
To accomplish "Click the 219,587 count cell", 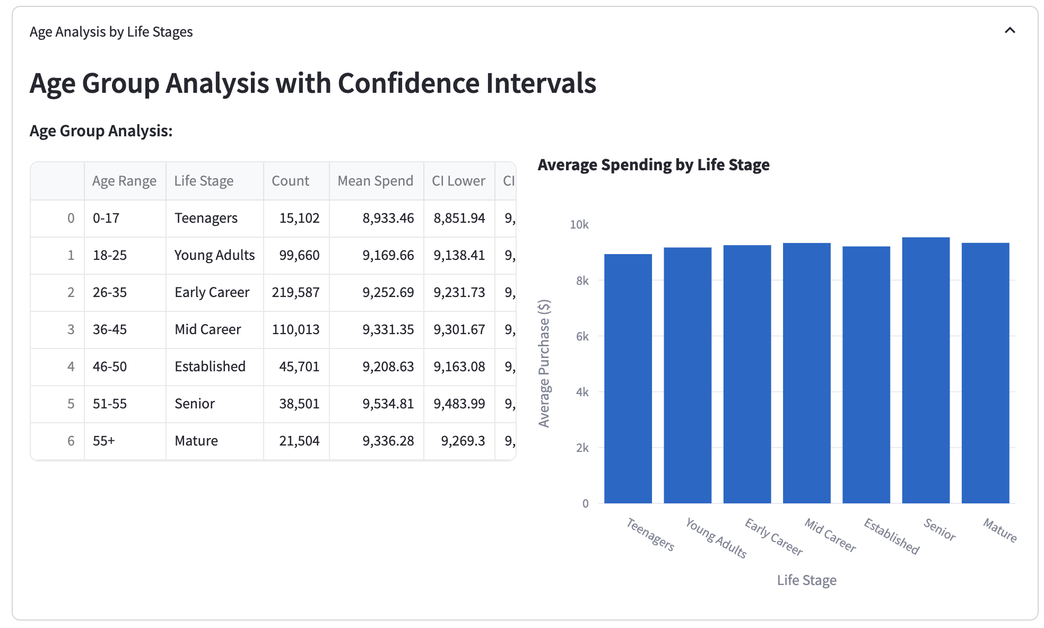I will coord(295,292).
